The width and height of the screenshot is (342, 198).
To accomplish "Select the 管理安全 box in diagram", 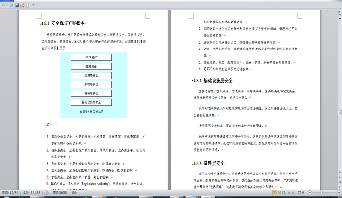I will pos(91,66).
